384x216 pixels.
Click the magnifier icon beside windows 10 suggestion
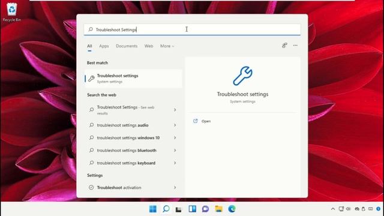[x=91, y=138]
